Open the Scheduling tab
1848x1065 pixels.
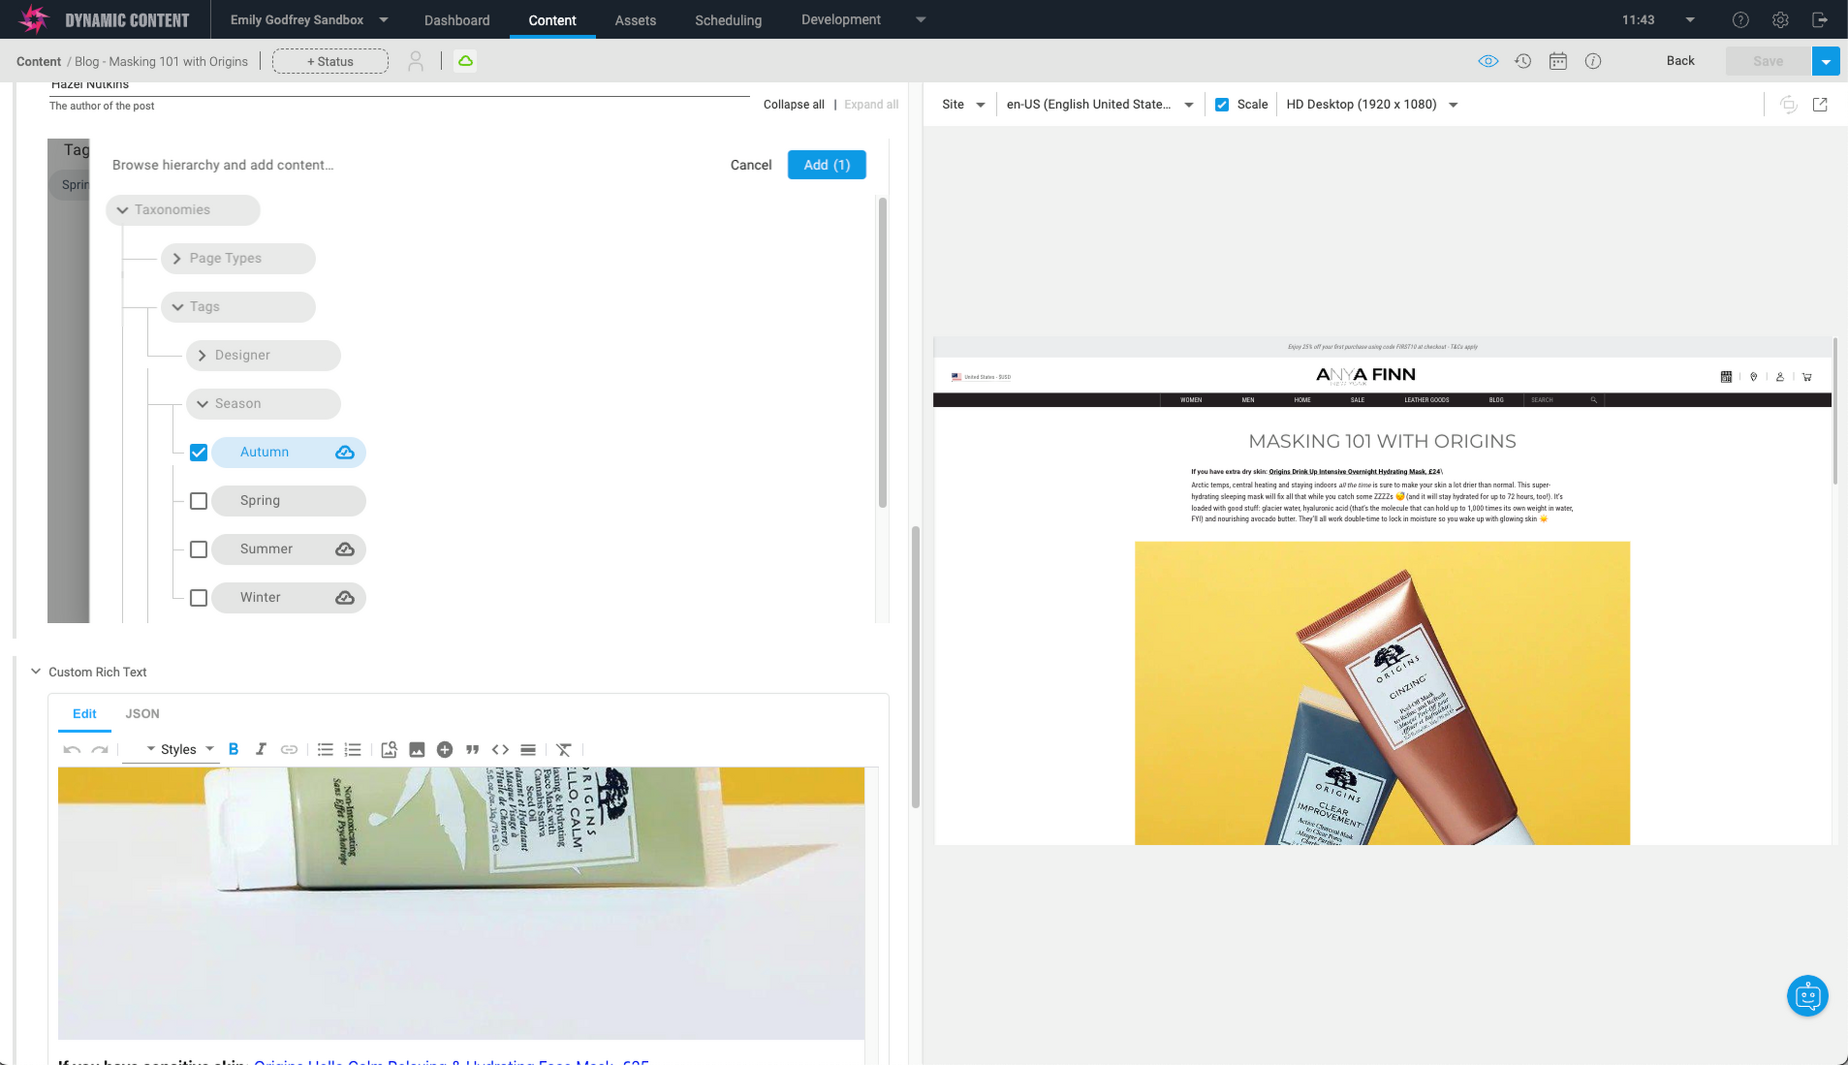(728, 20)
